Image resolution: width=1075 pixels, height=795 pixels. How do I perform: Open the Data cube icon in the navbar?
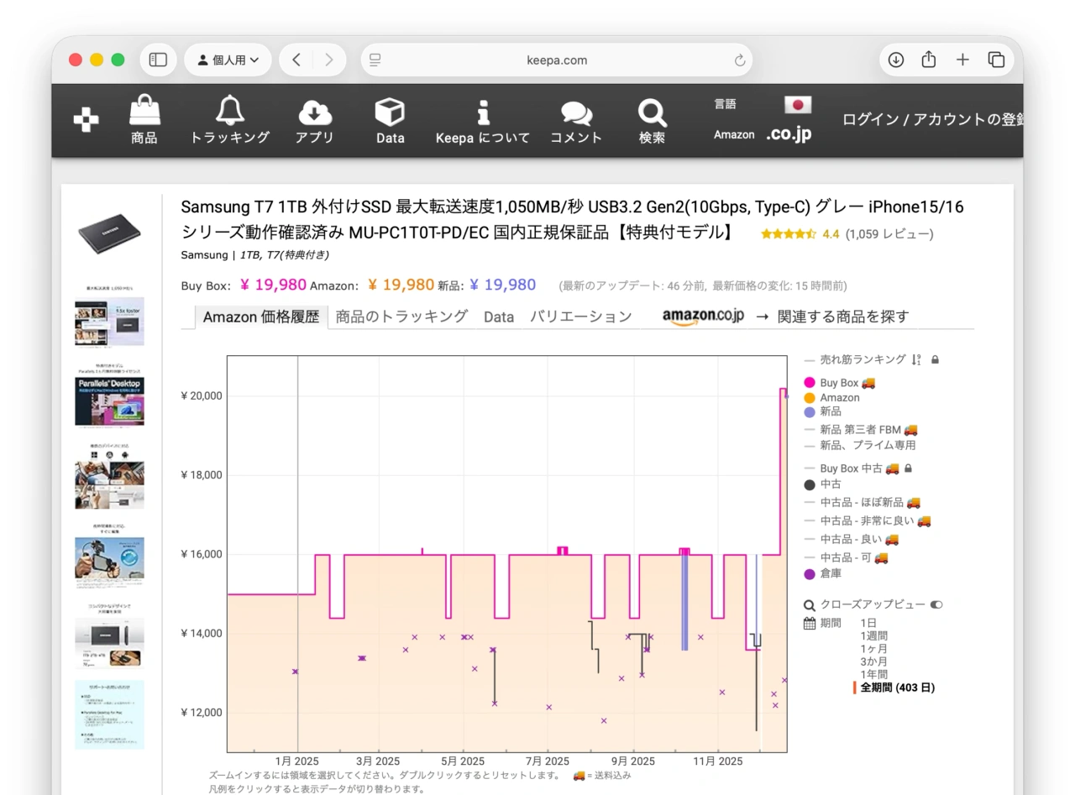coord(390,110)
